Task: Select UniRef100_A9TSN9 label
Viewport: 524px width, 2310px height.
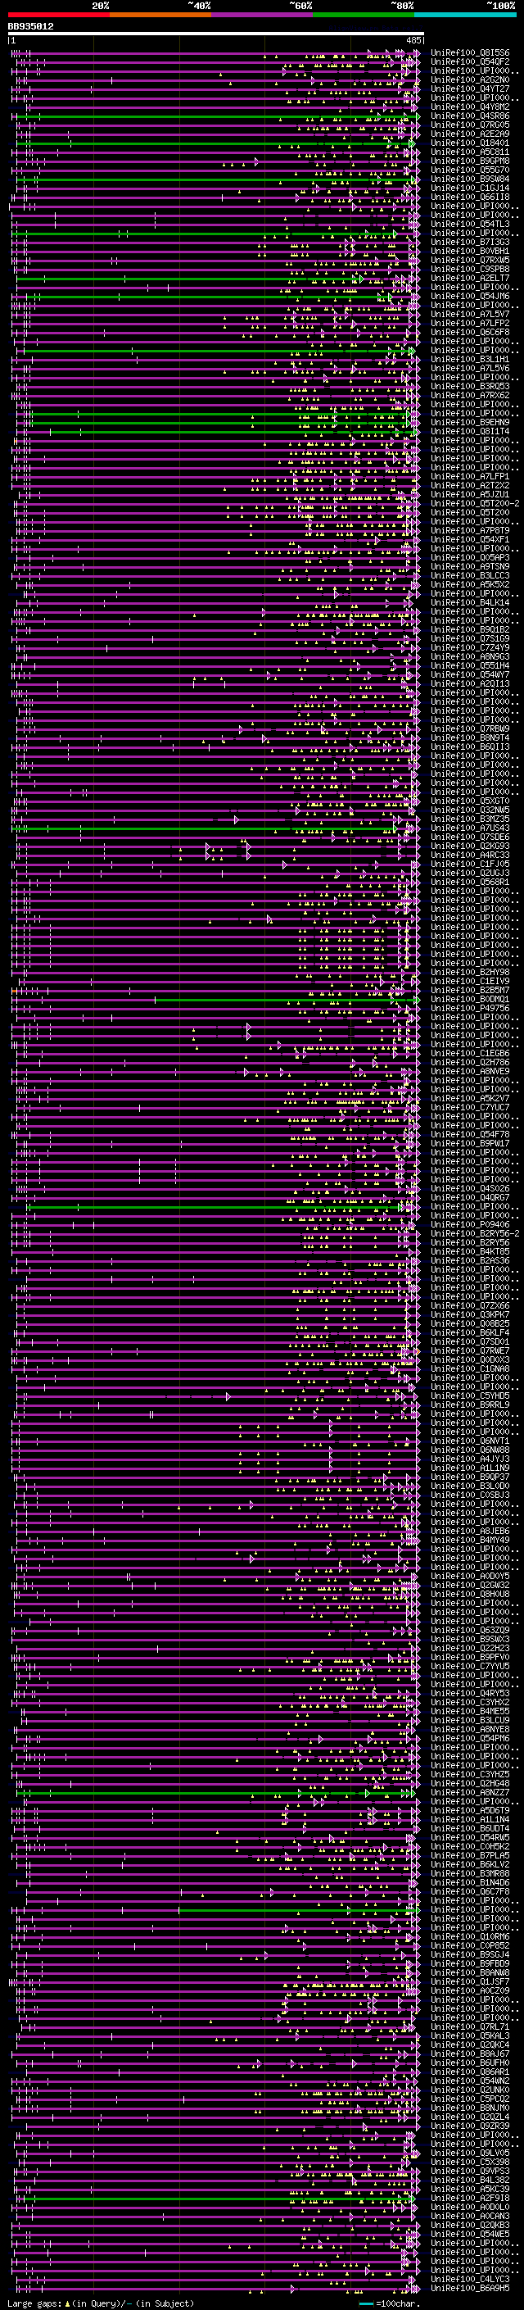Action: tap(470, 567)
